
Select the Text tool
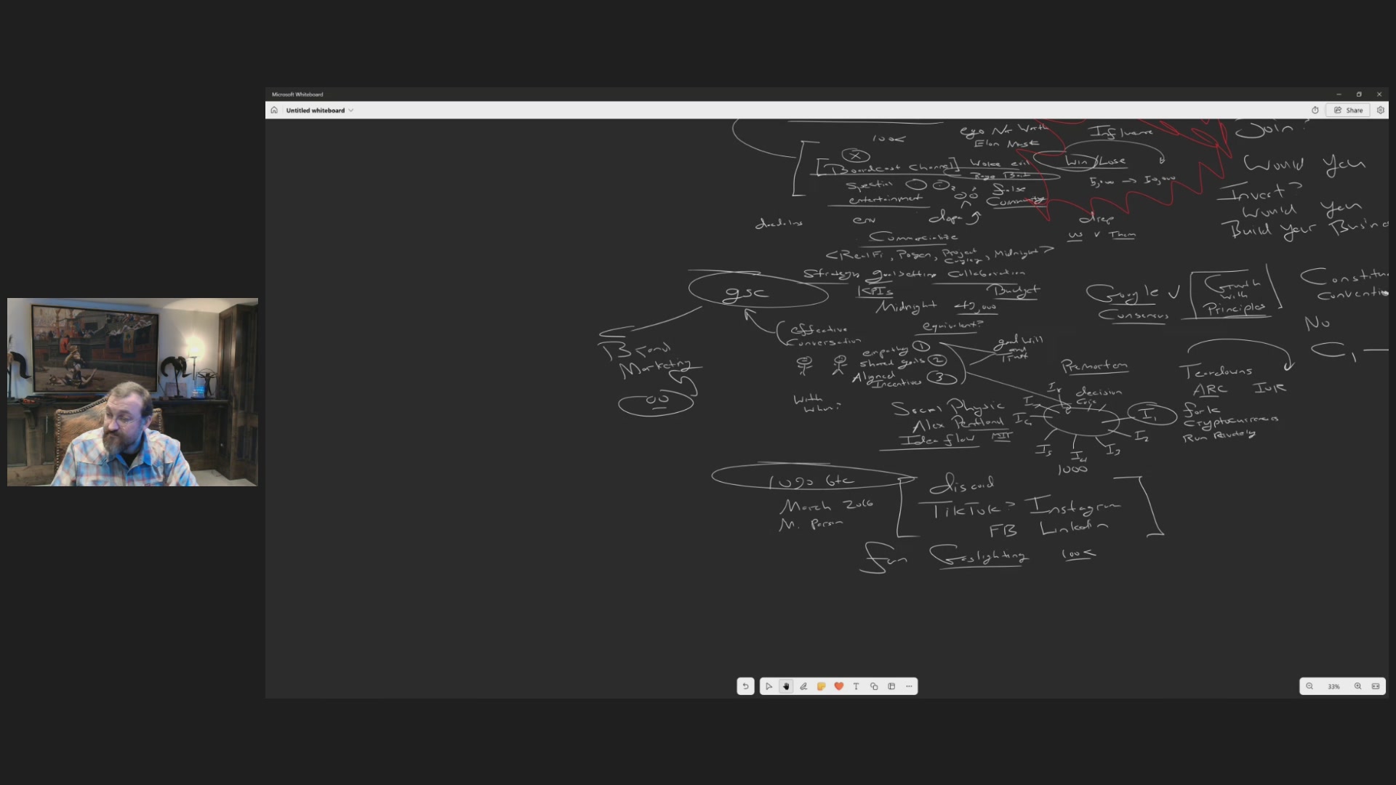point(856,686)
